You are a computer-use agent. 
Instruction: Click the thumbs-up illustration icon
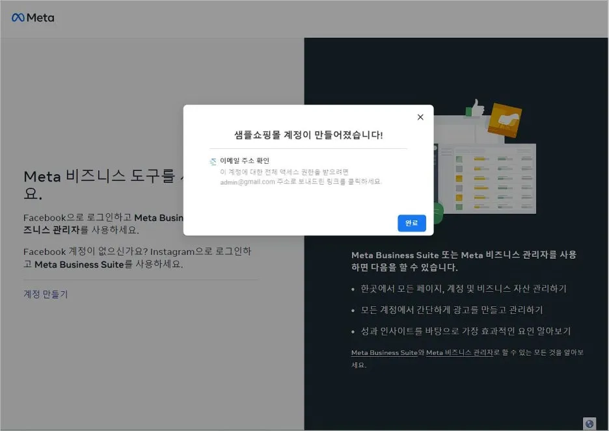click(475, 108)
